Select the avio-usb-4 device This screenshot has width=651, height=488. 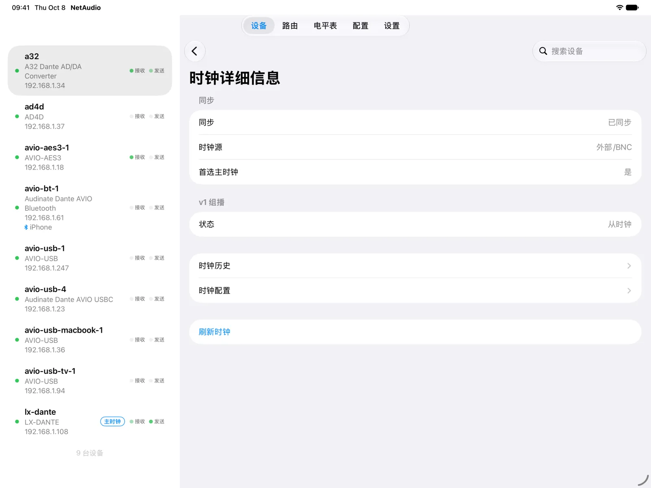[x=90, y=299]
